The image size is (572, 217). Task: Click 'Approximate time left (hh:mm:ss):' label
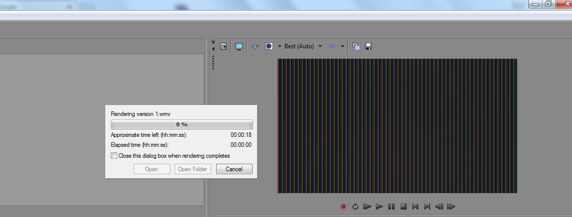(x=149, y=135)
